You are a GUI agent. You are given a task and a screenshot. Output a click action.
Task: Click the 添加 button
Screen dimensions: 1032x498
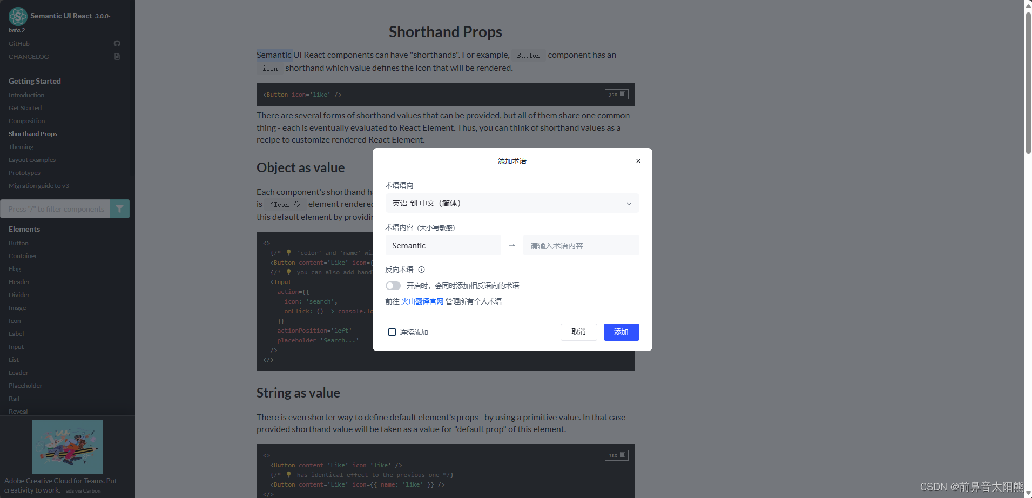(622, 332)
